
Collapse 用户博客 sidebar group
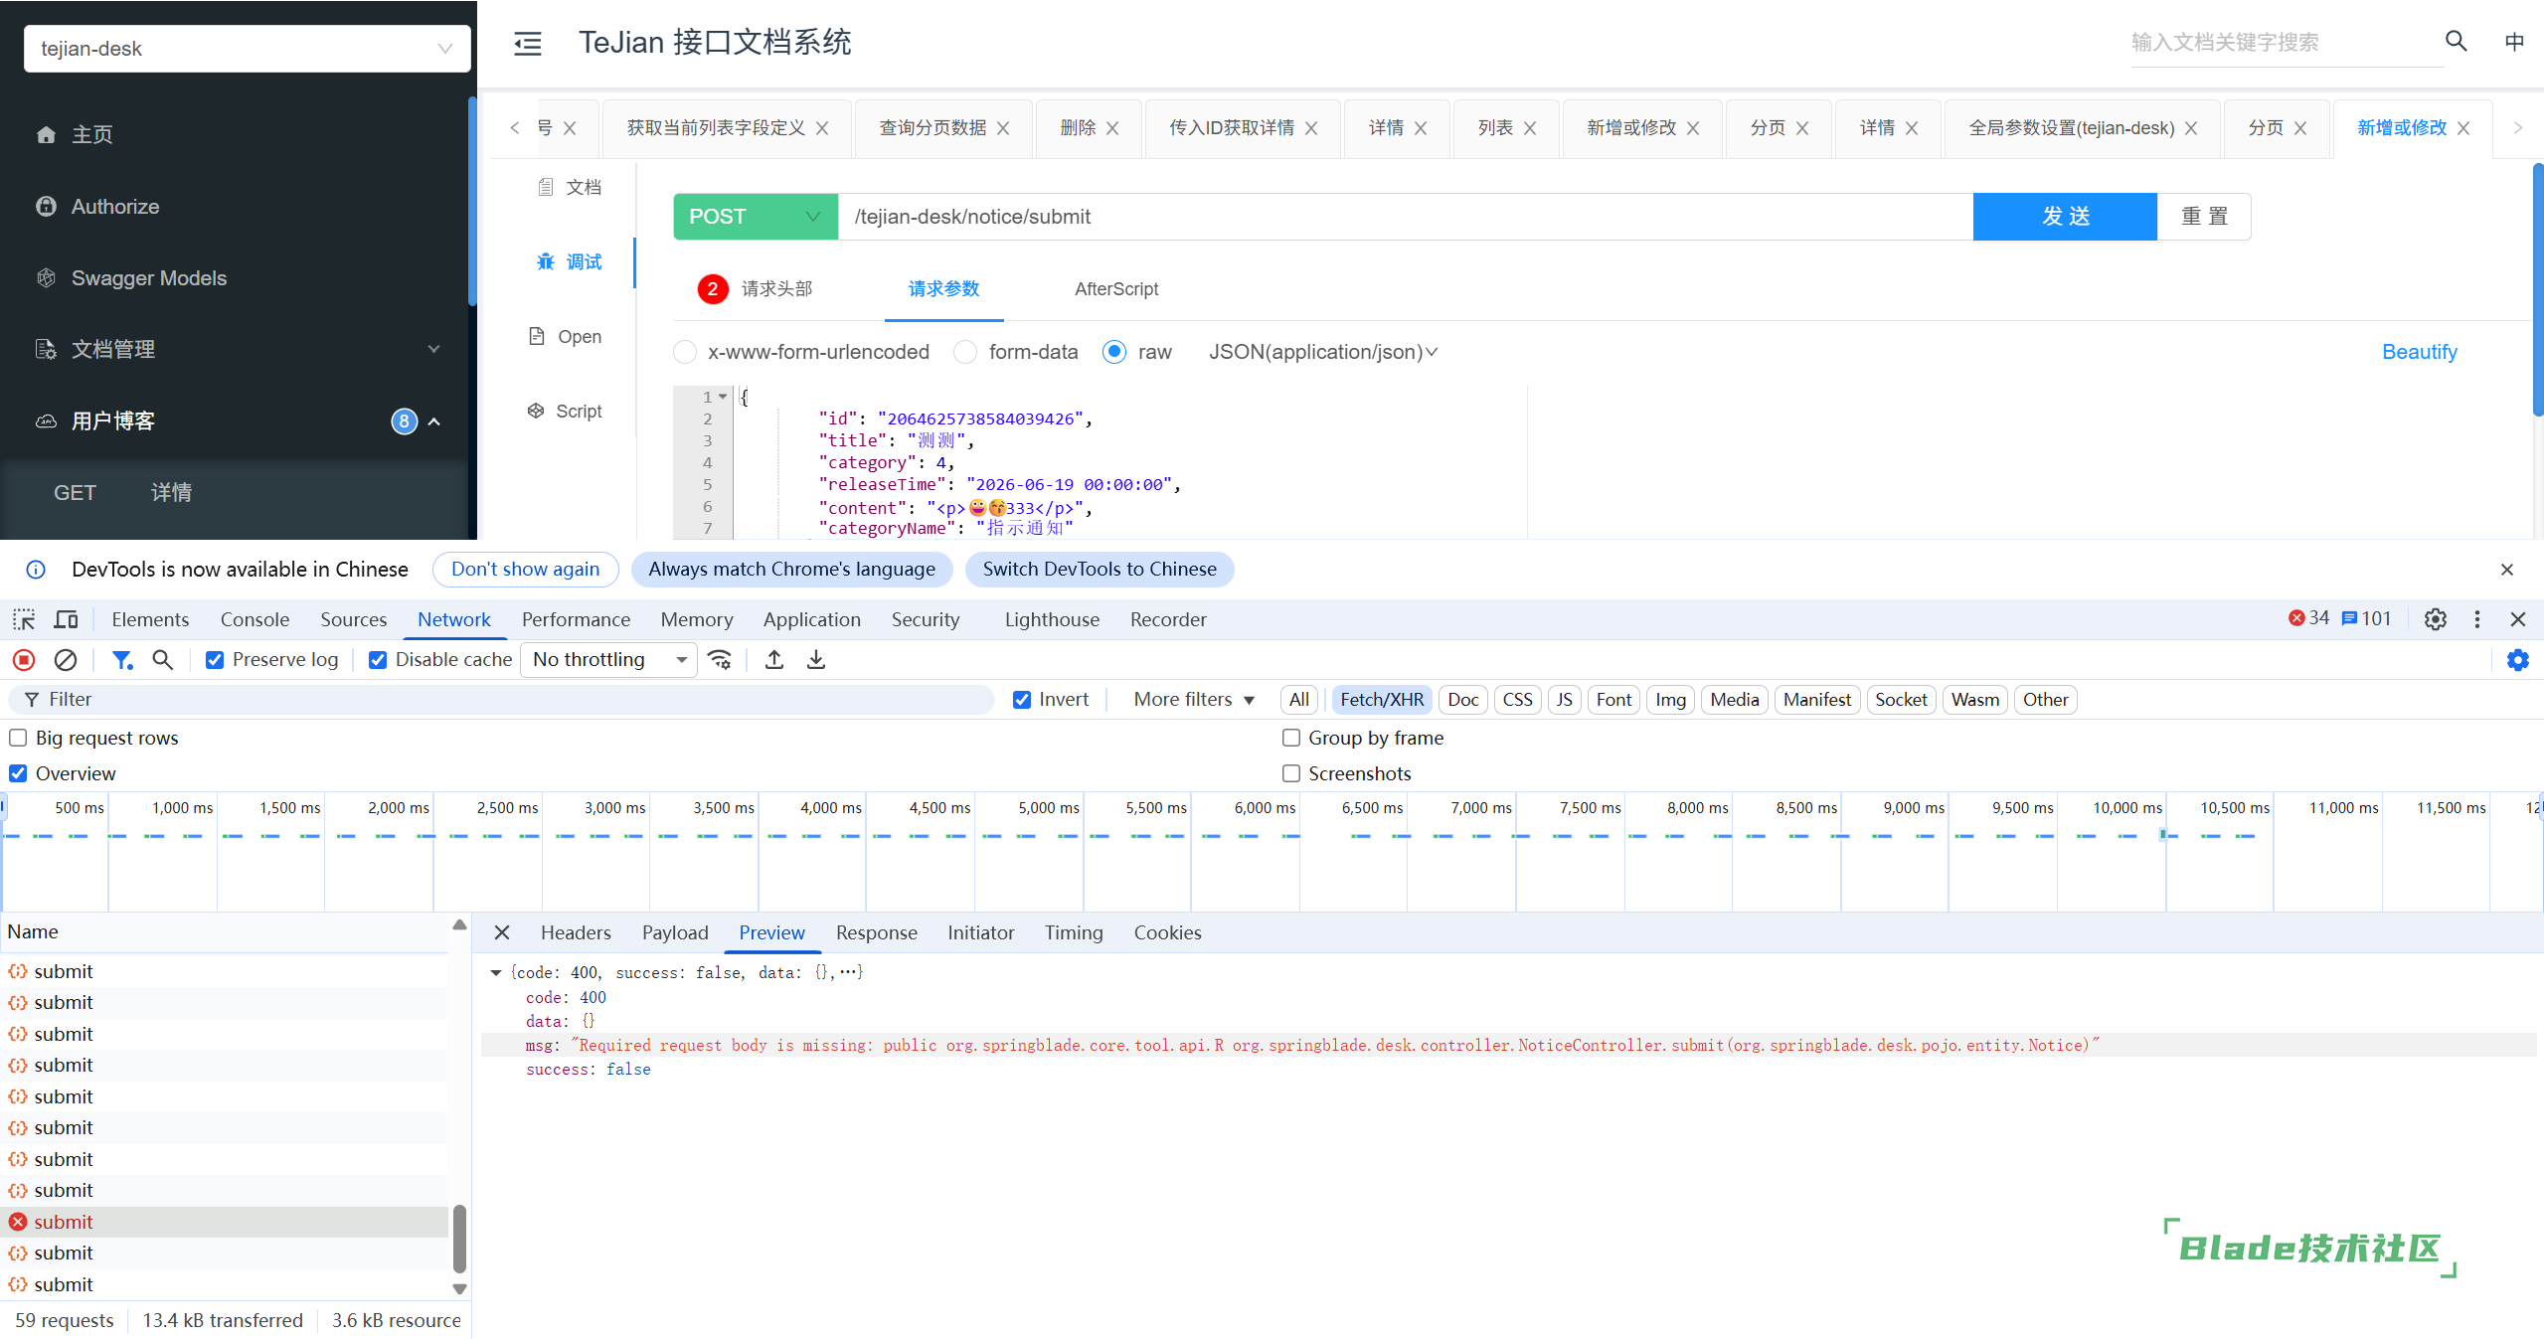pos(239,420)
